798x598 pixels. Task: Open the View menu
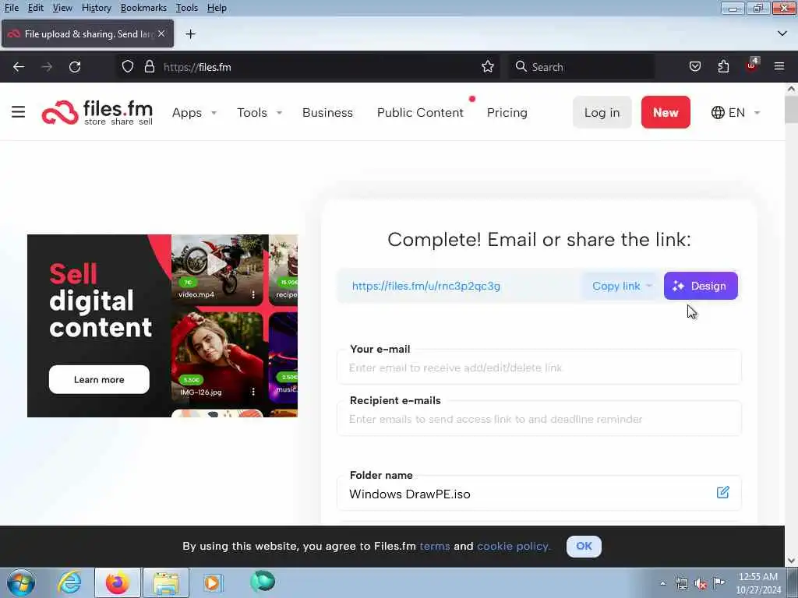pyautogui.click(x=62, y=8)
